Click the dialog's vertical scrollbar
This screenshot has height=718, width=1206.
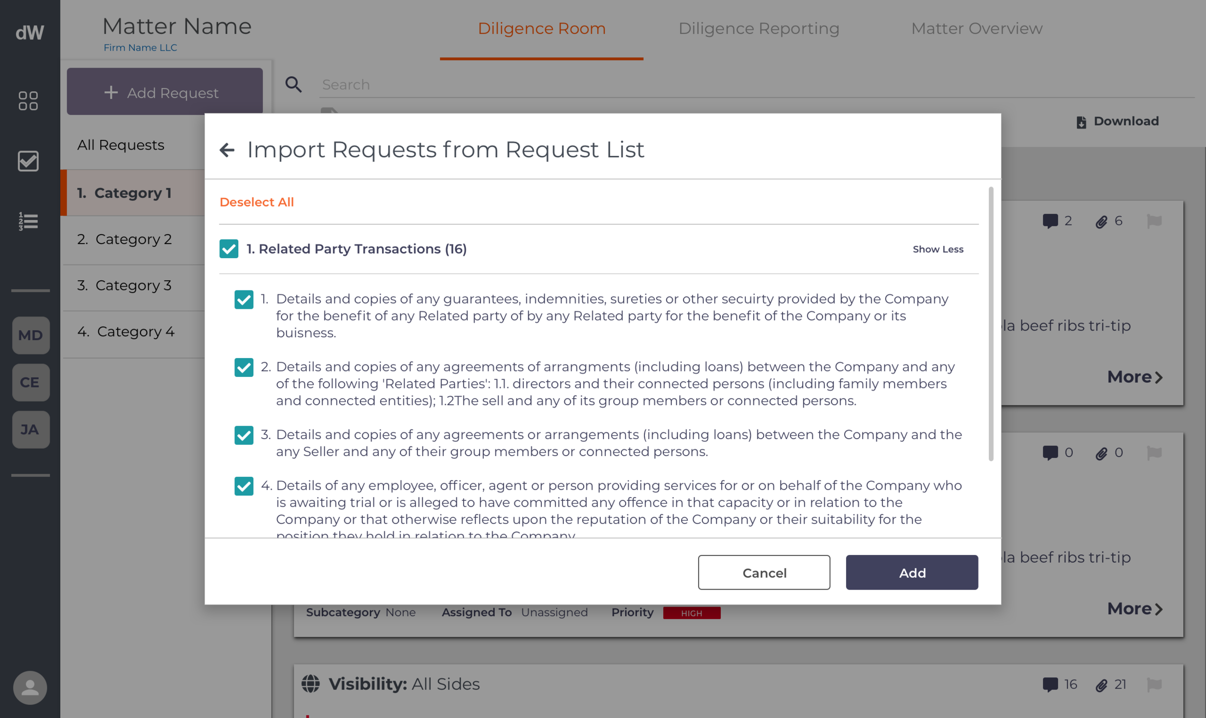pos(990,324)
